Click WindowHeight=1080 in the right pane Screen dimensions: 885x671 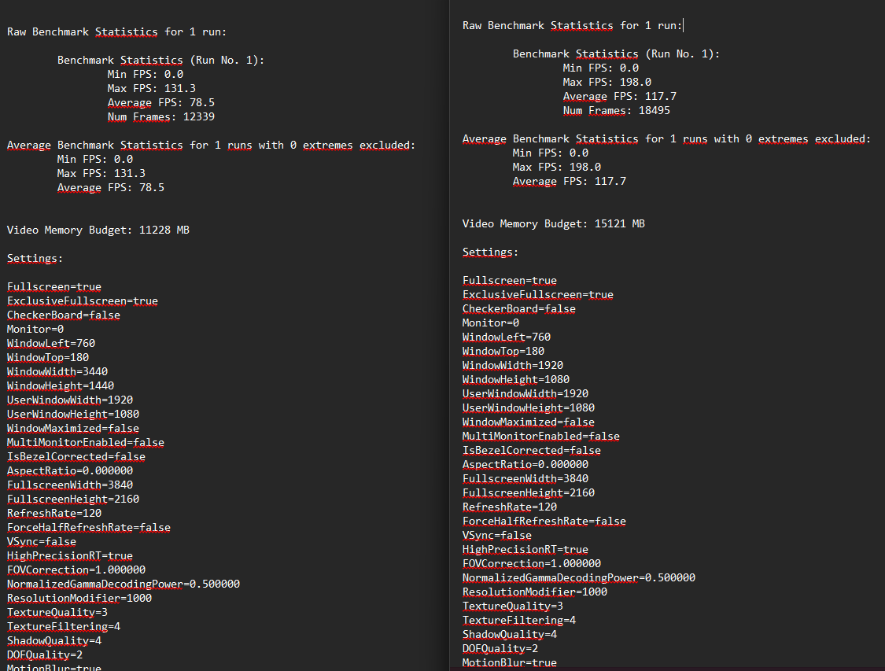pyautogui.click(x=515, y=380)
